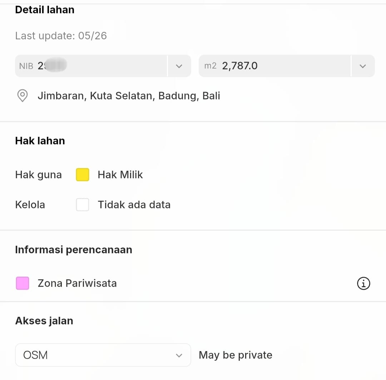
Task: Select the NIB number field
Action: pyautogui.click(x=91, y=66)
